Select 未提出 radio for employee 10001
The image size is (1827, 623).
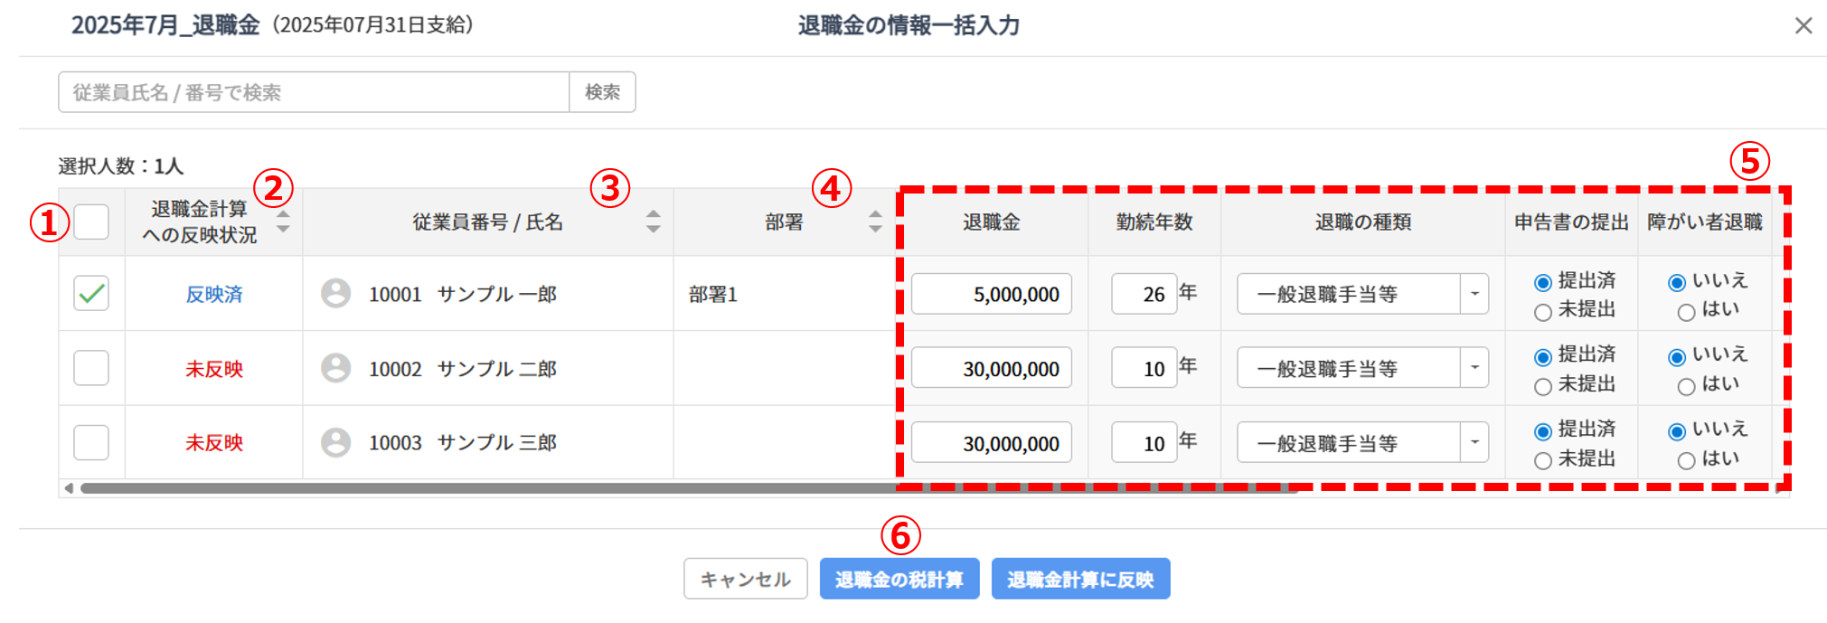pos(1543,312)
